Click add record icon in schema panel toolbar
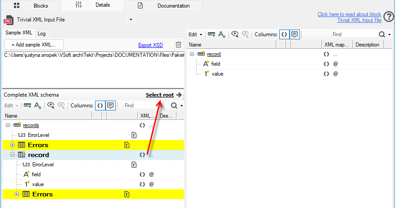Viewport: 396px width, 208px height. tap(27, 106)
